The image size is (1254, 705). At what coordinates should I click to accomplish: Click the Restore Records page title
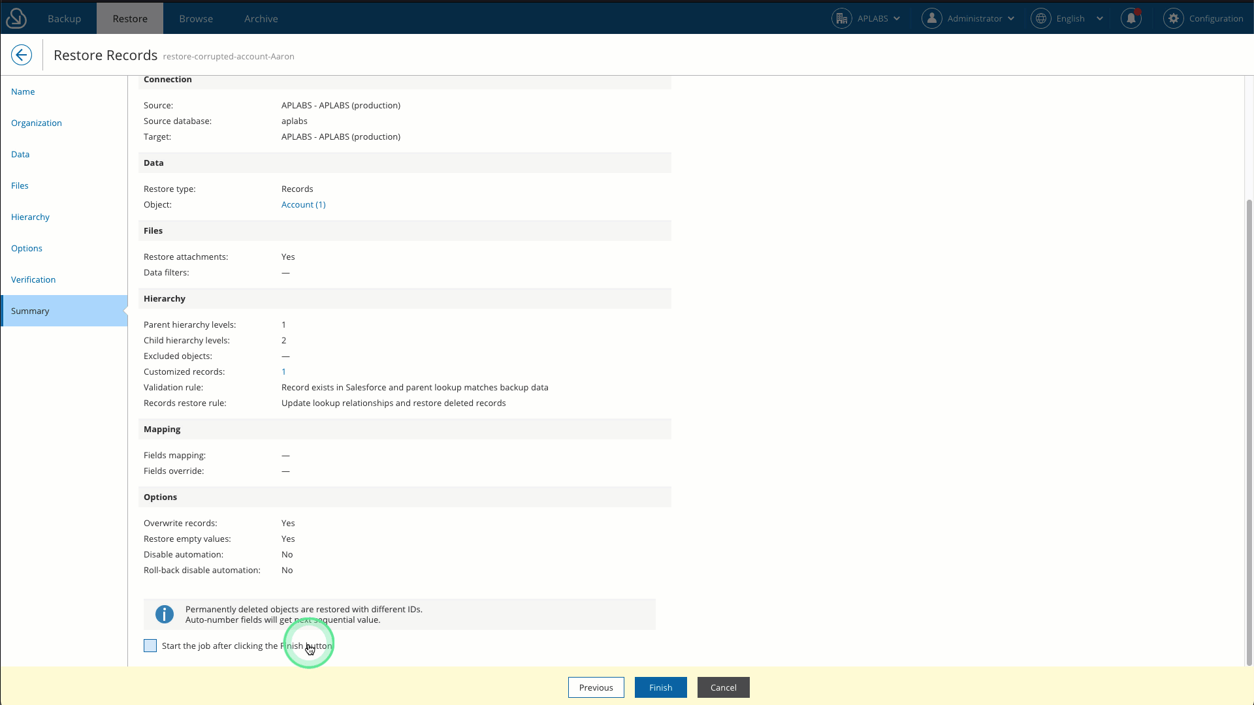(x=106, y=55)
